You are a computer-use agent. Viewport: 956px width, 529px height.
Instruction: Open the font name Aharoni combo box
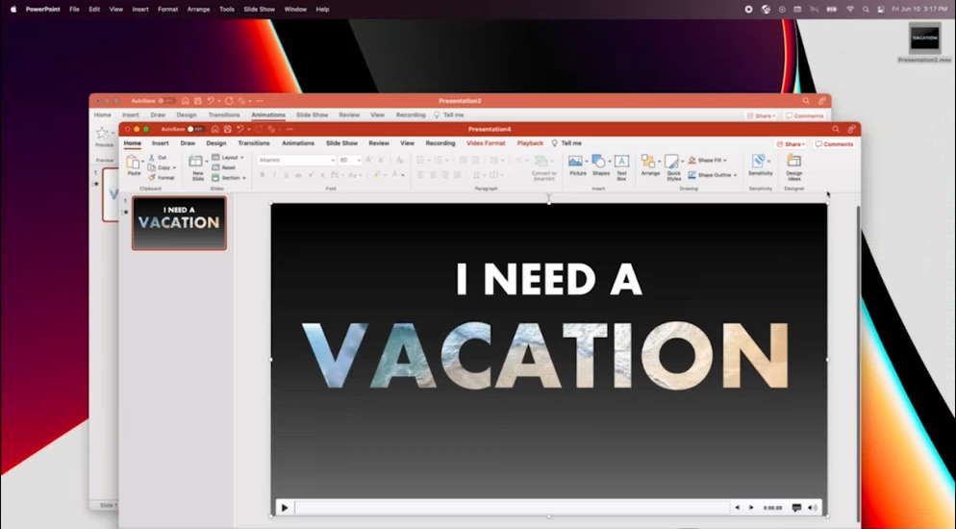tap(296, 161)
